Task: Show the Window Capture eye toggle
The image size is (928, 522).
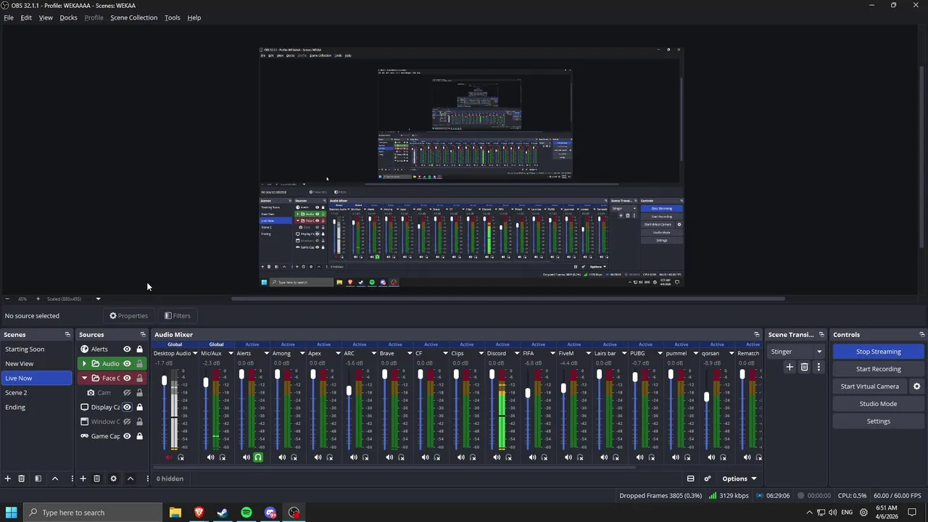Action: [127, 422]
